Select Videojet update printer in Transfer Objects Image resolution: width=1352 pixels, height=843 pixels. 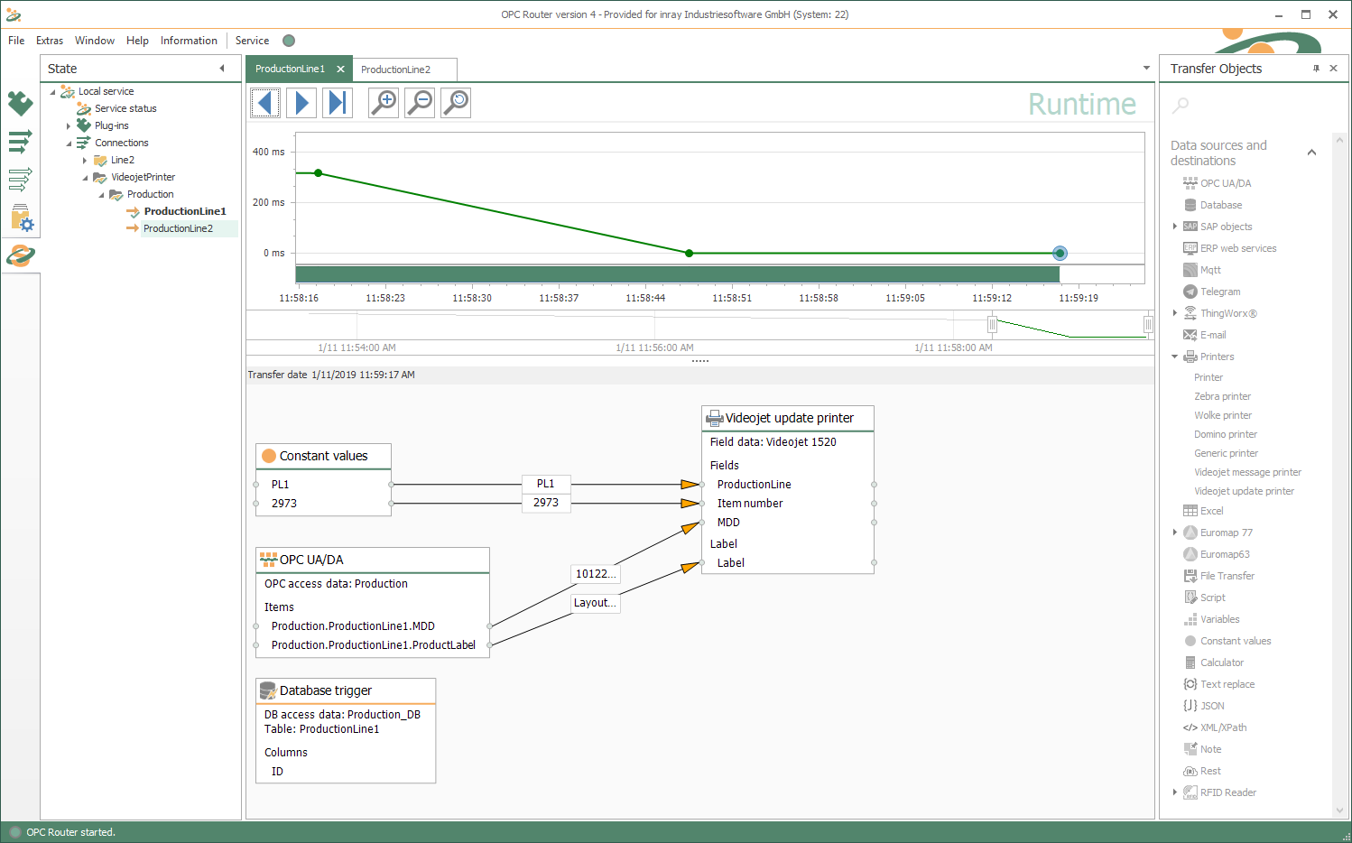pyautogui.click(x=1244, y=491)
